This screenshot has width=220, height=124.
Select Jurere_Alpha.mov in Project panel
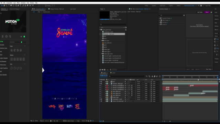click(x=108, y=43)
